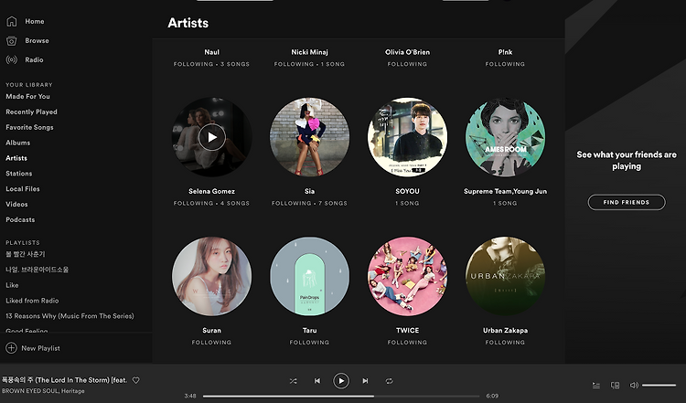This screenshot has width=686, height=403.
Task: Open Albums in library
Action: coord(18,143)
